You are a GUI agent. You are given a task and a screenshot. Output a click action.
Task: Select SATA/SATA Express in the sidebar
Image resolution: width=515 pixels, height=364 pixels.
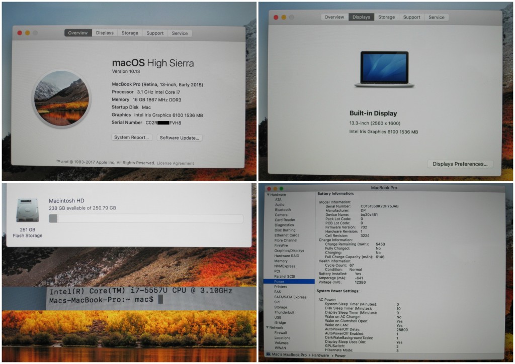click(290, 297)
